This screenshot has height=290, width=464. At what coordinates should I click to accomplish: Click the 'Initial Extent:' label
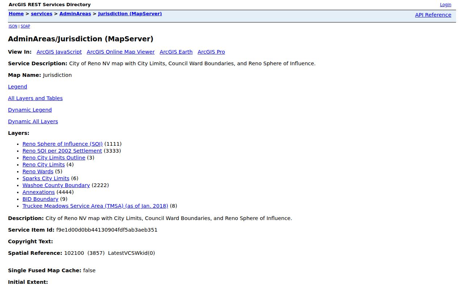28,282
